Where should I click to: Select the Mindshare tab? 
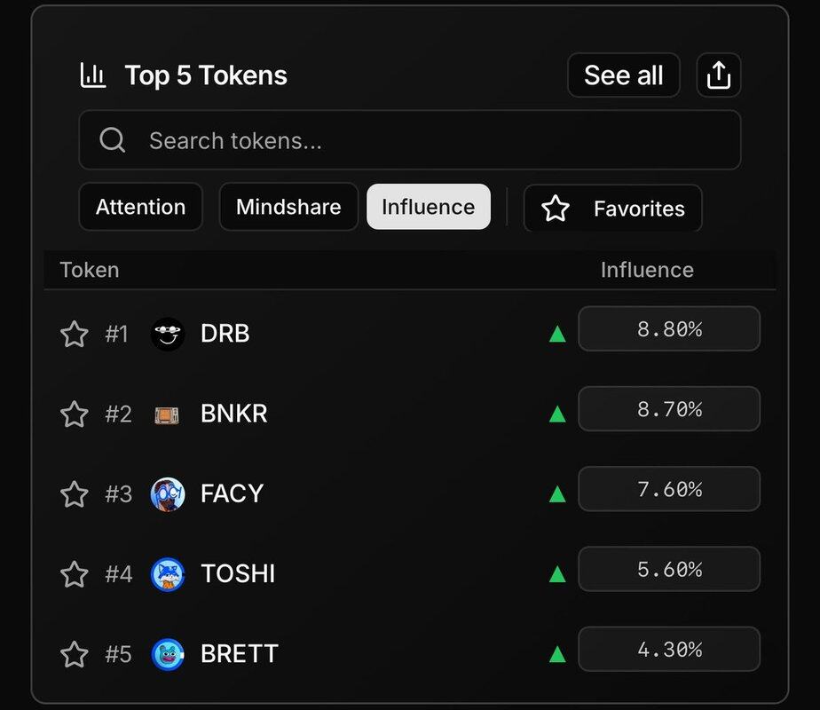point(288,207)
